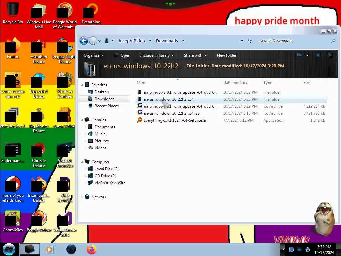The height and width of the screenshot is (256, 341).
Task: Open the Windows Start orb
Action: click(x=9, y=249)
